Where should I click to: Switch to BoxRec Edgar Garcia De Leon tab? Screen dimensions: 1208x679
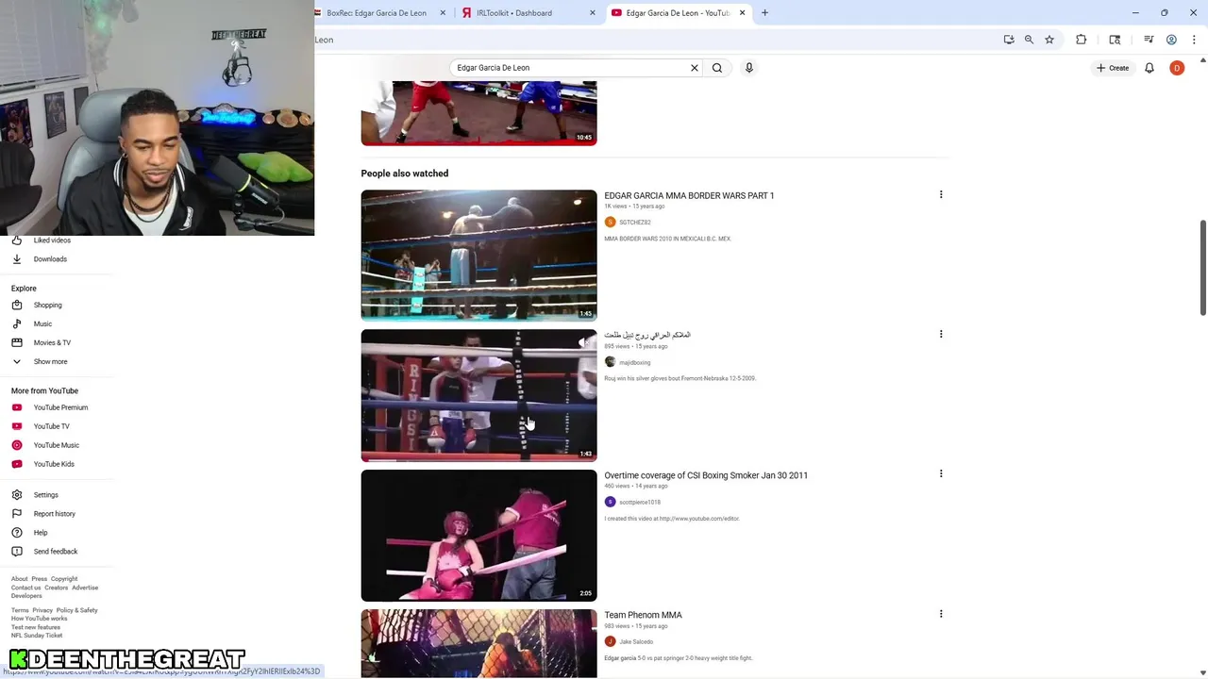pyautogui.click(x=376, y=13)
